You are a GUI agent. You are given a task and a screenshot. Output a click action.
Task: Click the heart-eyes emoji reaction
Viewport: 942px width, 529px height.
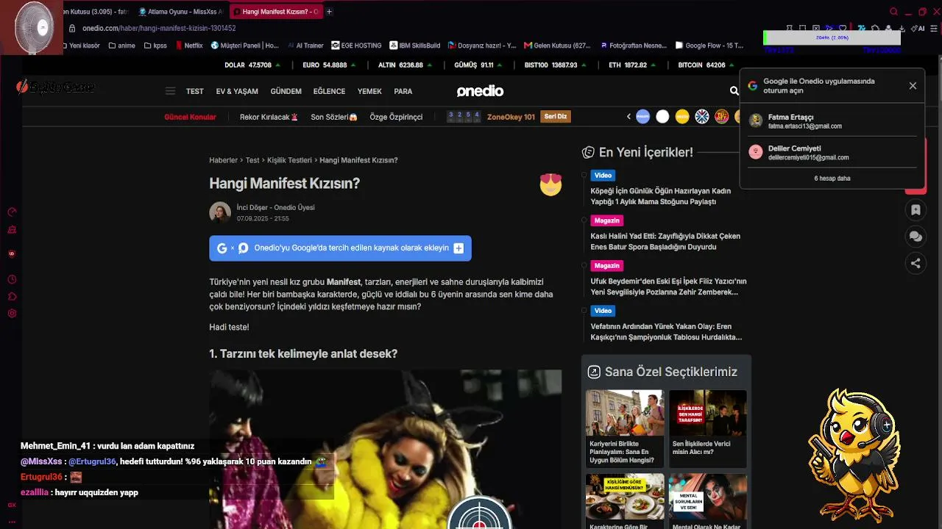(550, 184)
